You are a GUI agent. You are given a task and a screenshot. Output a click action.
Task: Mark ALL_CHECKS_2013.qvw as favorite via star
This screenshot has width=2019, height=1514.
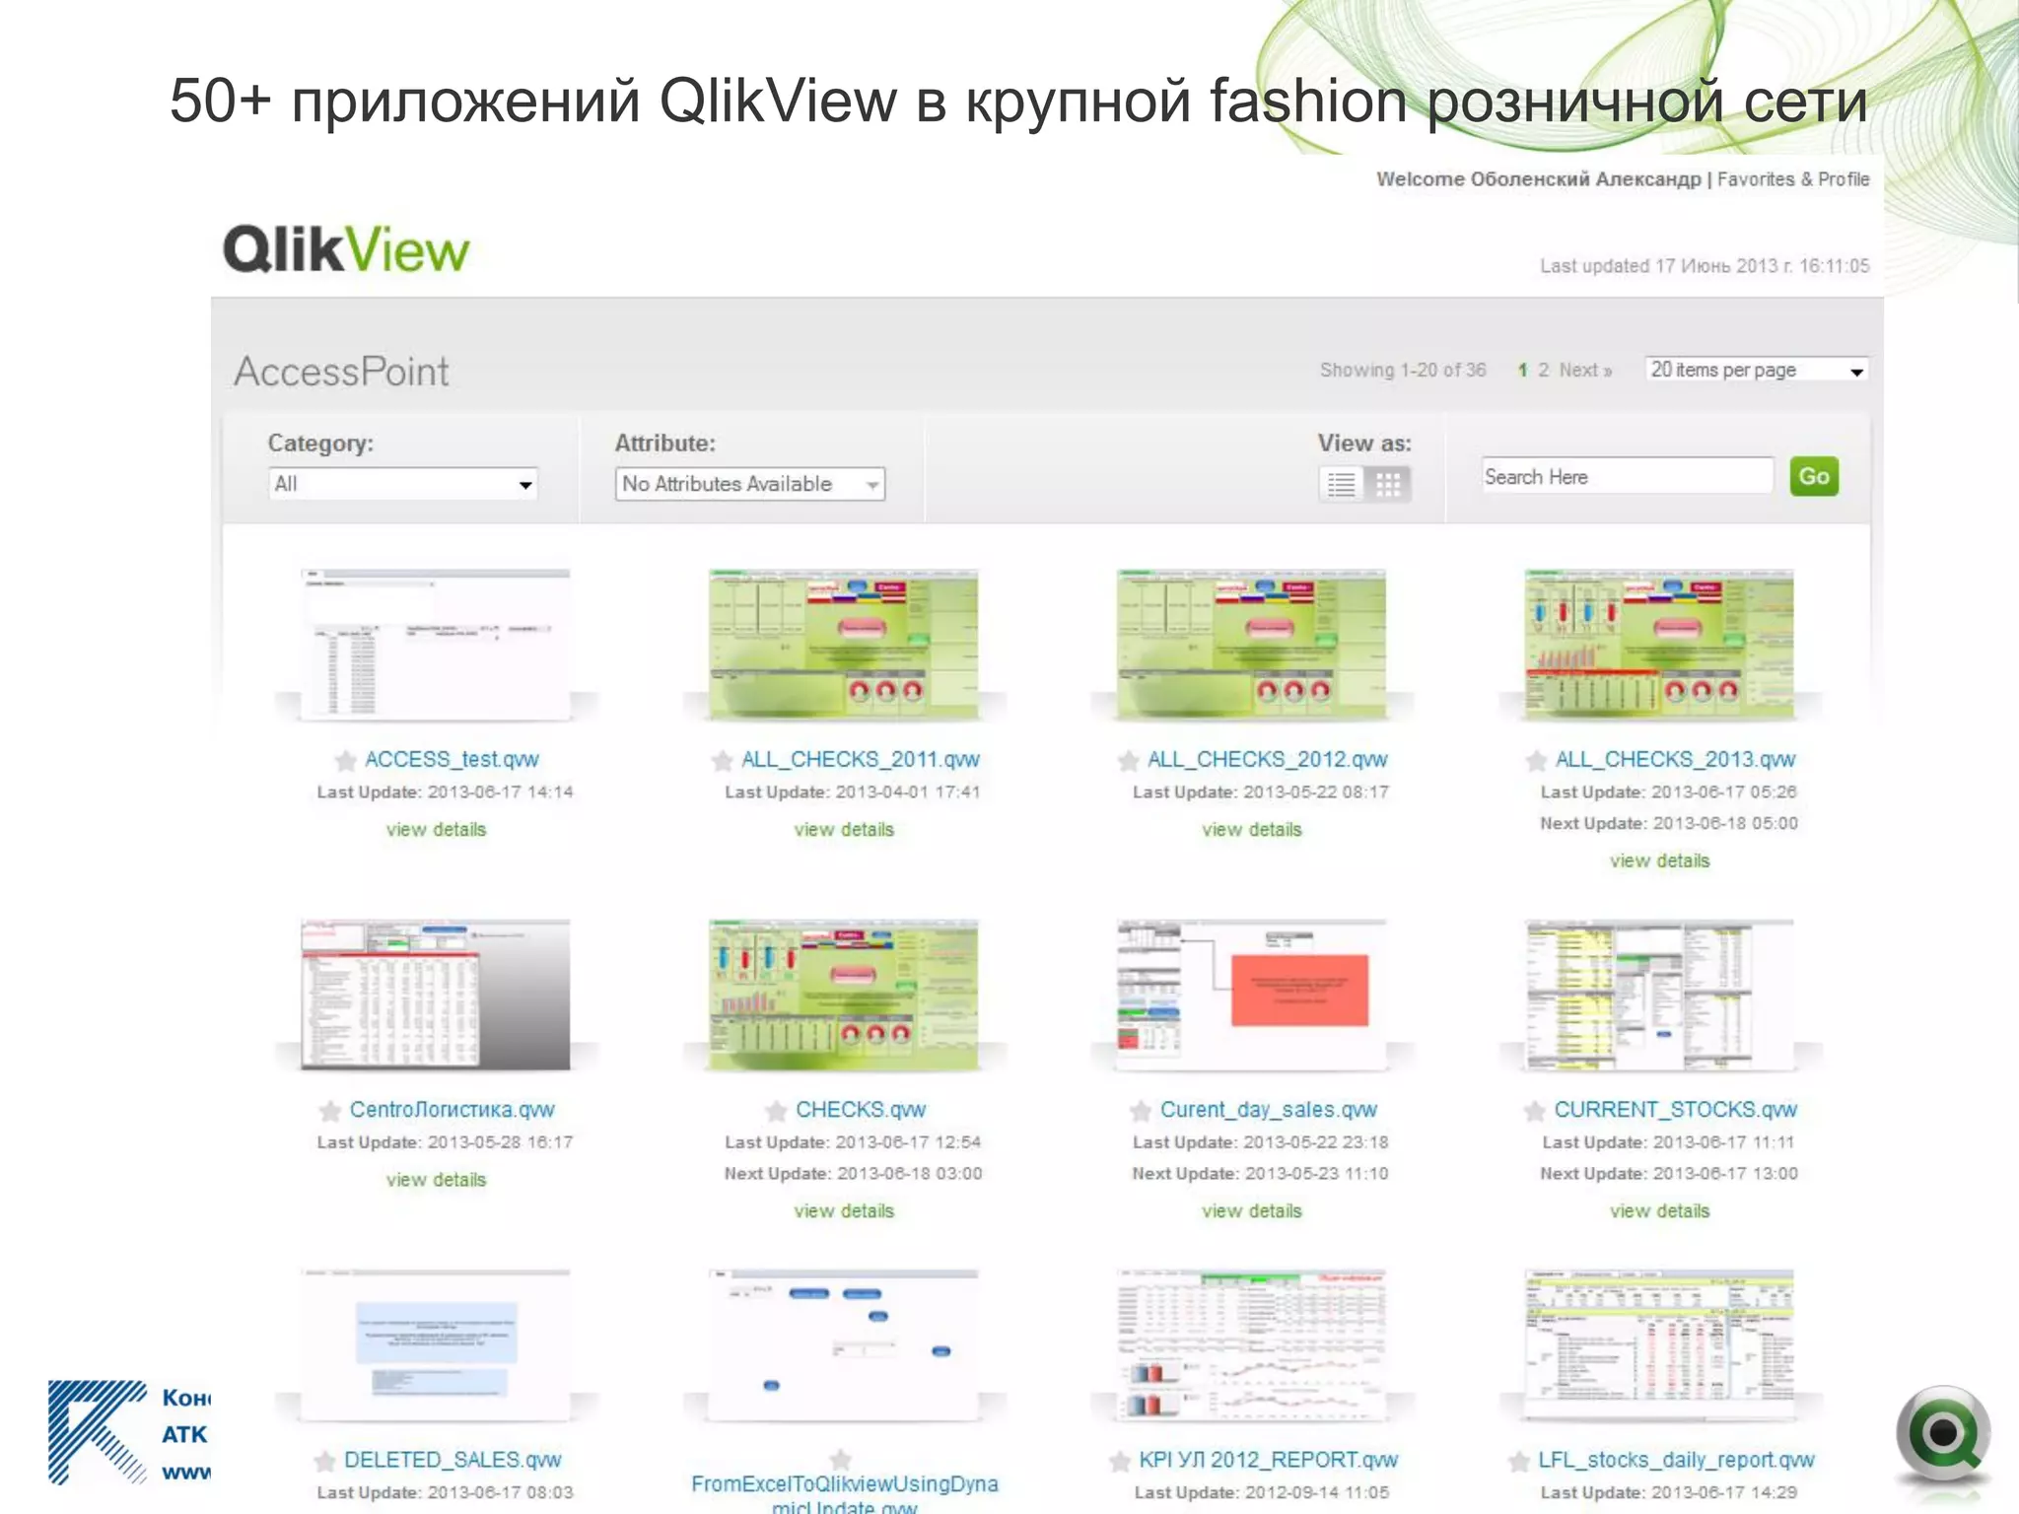coord(1536,760)
